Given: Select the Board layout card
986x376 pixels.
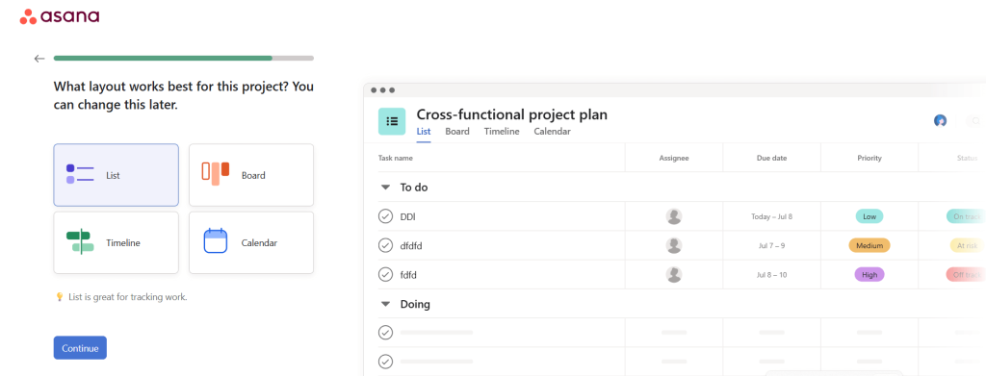Looking at the screenshot, I should [x=251, y=175].
